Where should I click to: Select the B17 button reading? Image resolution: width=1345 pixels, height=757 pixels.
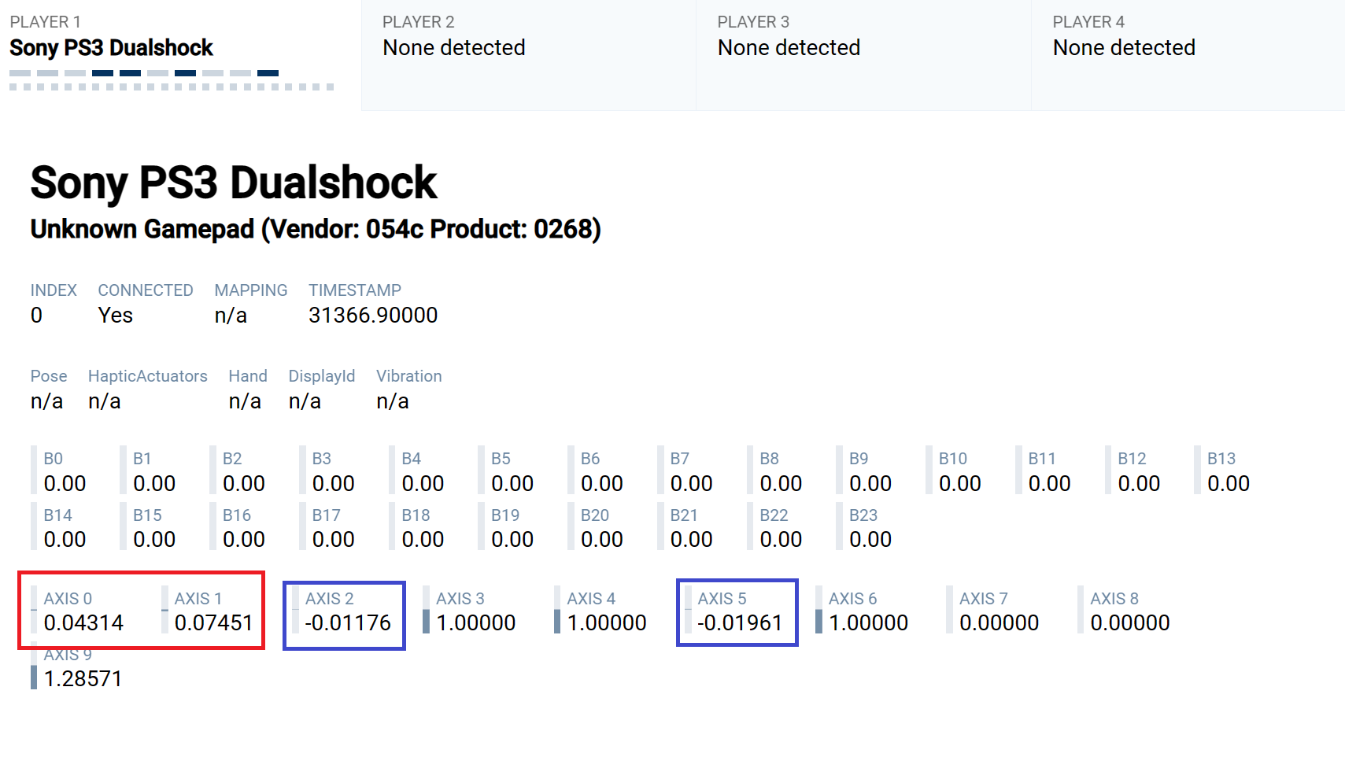tap(329, 527)
